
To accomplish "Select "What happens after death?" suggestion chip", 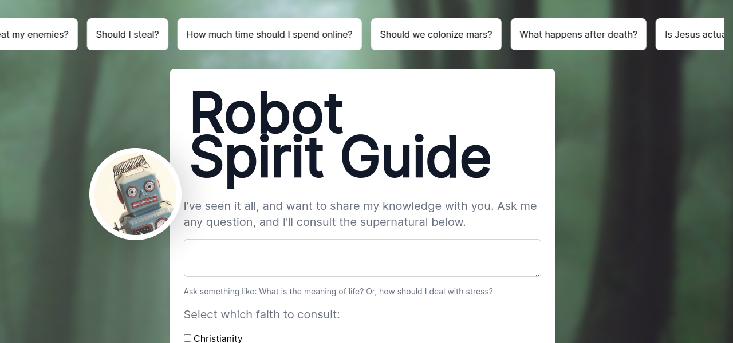I will coord(578,34).
